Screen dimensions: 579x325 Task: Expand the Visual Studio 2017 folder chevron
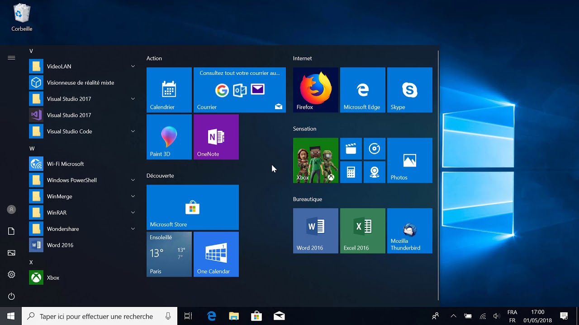(x=133, y=99)
